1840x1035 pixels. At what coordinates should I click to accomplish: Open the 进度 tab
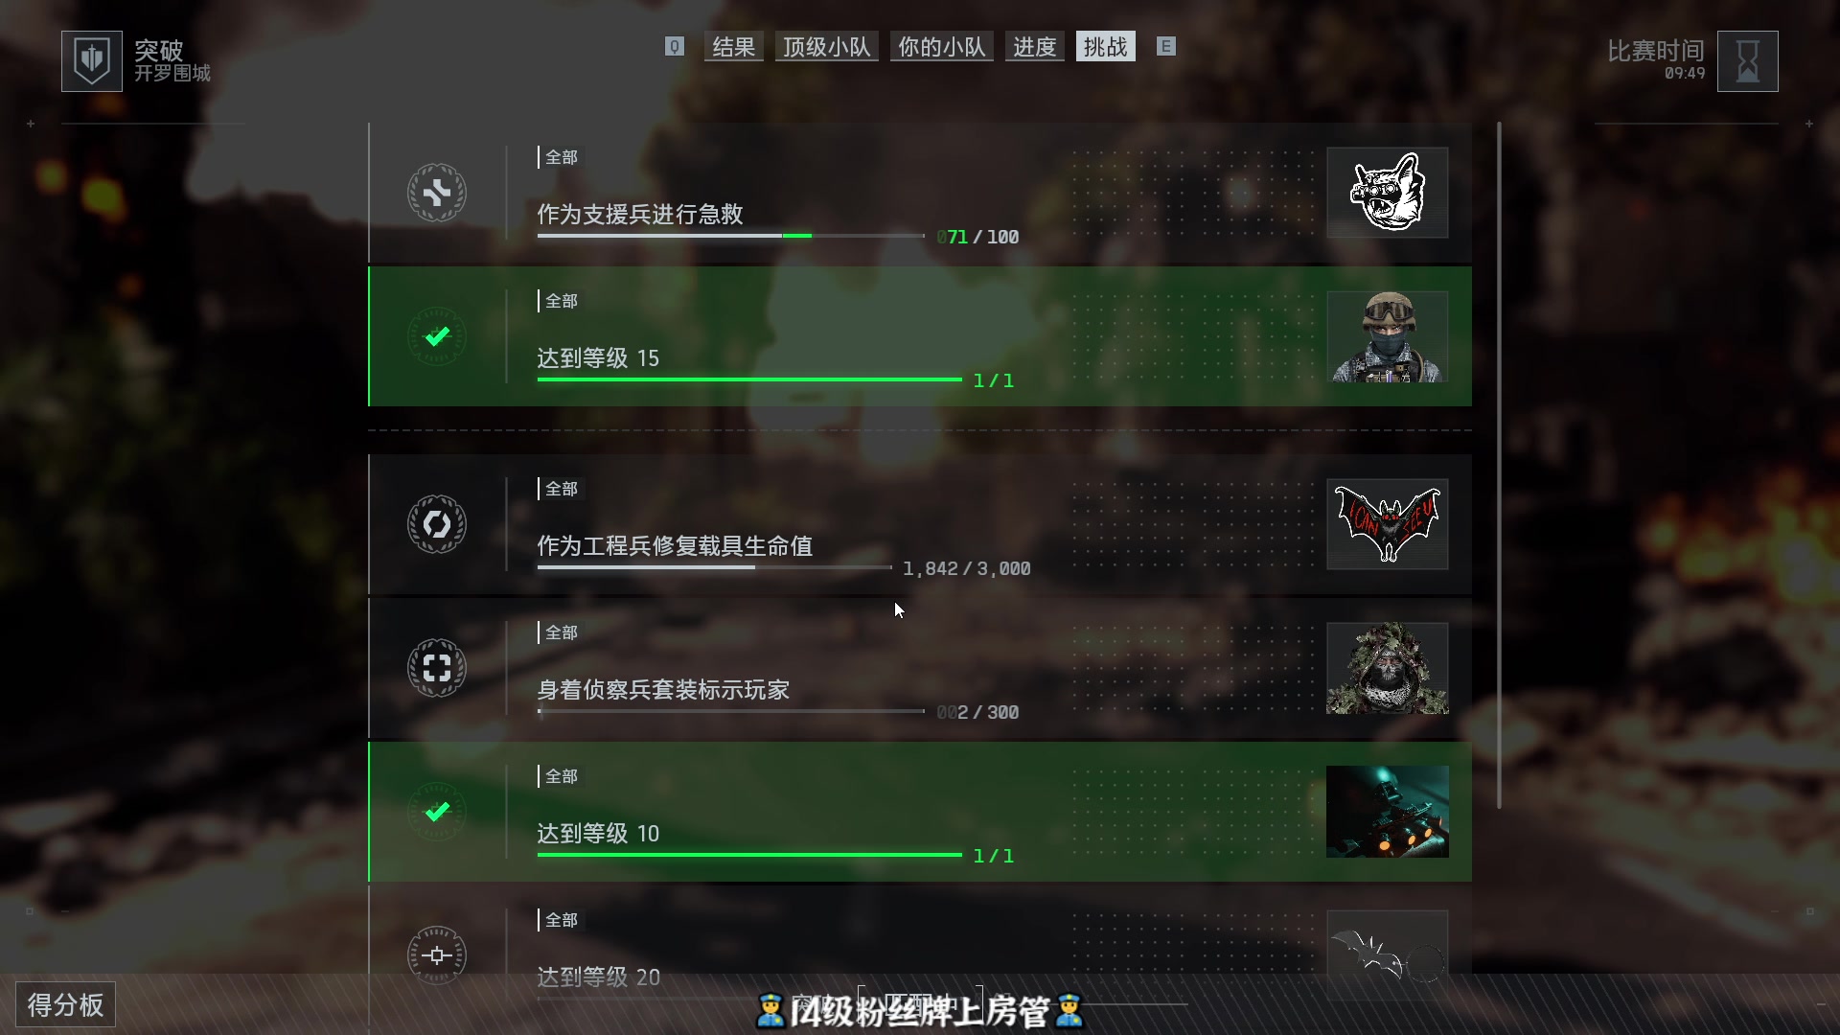[x=1035, y=47]
